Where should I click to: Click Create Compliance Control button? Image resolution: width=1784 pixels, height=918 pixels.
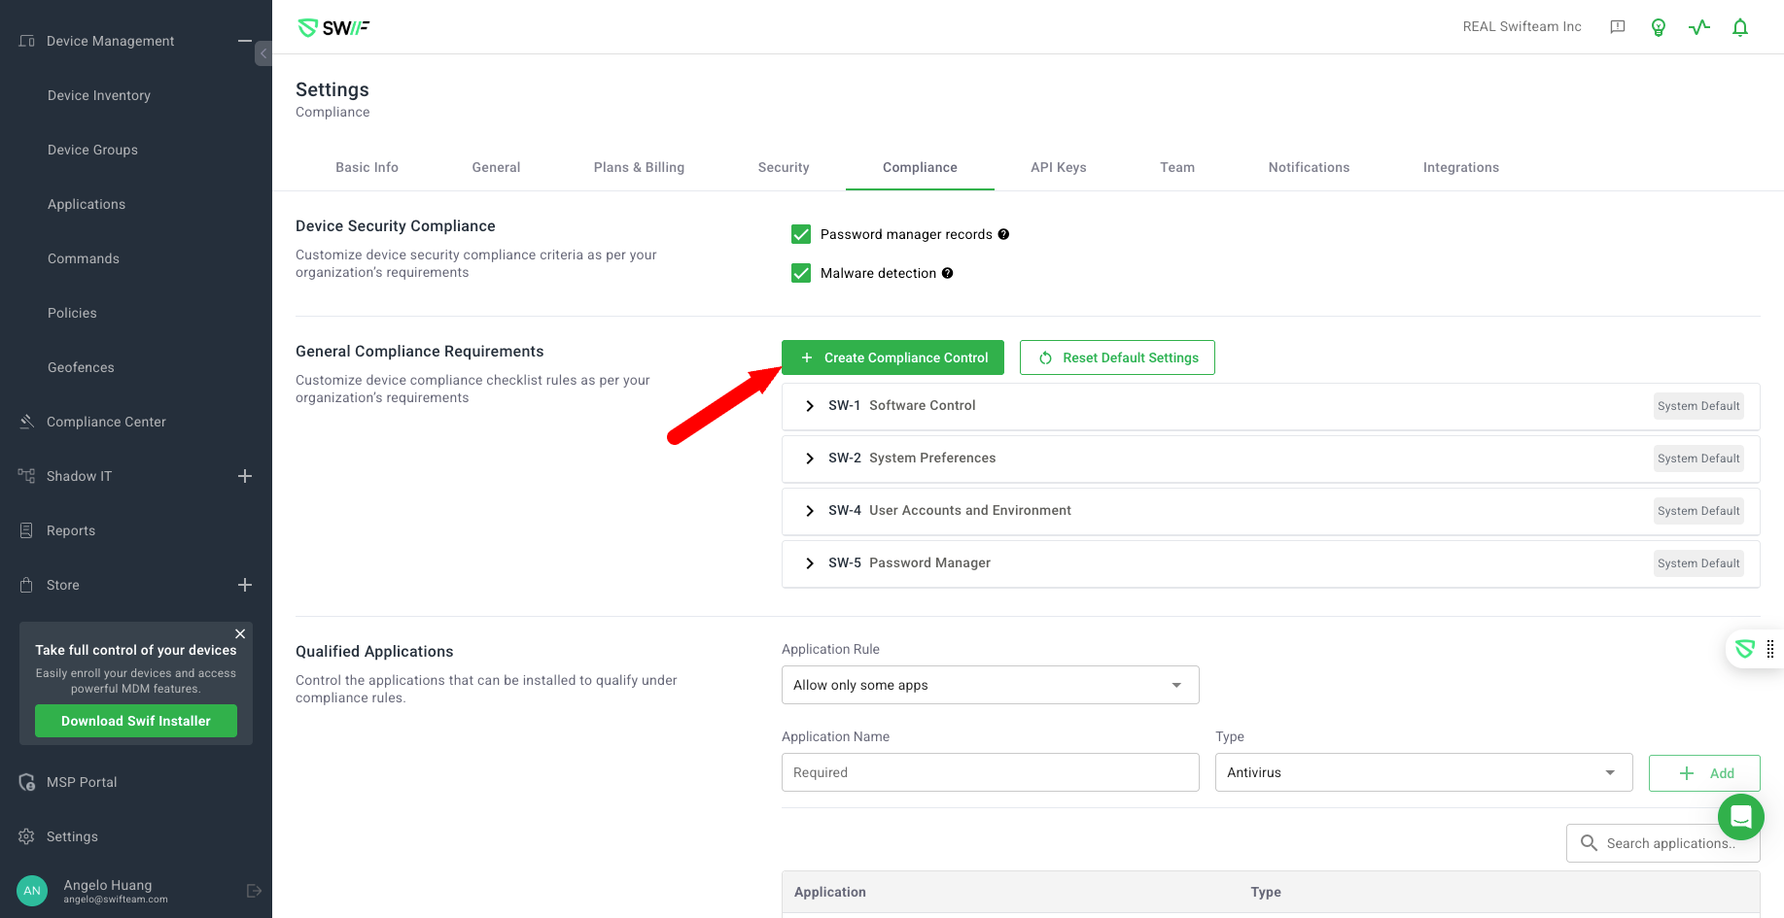[x=892, y=357]
